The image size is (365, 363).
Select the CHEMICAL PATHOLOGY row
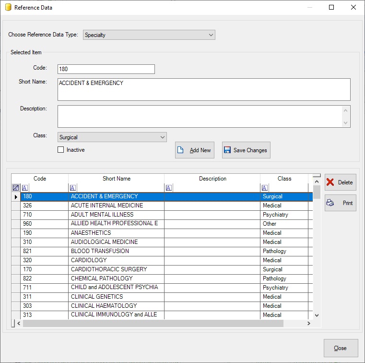click(x=162, y=278)
